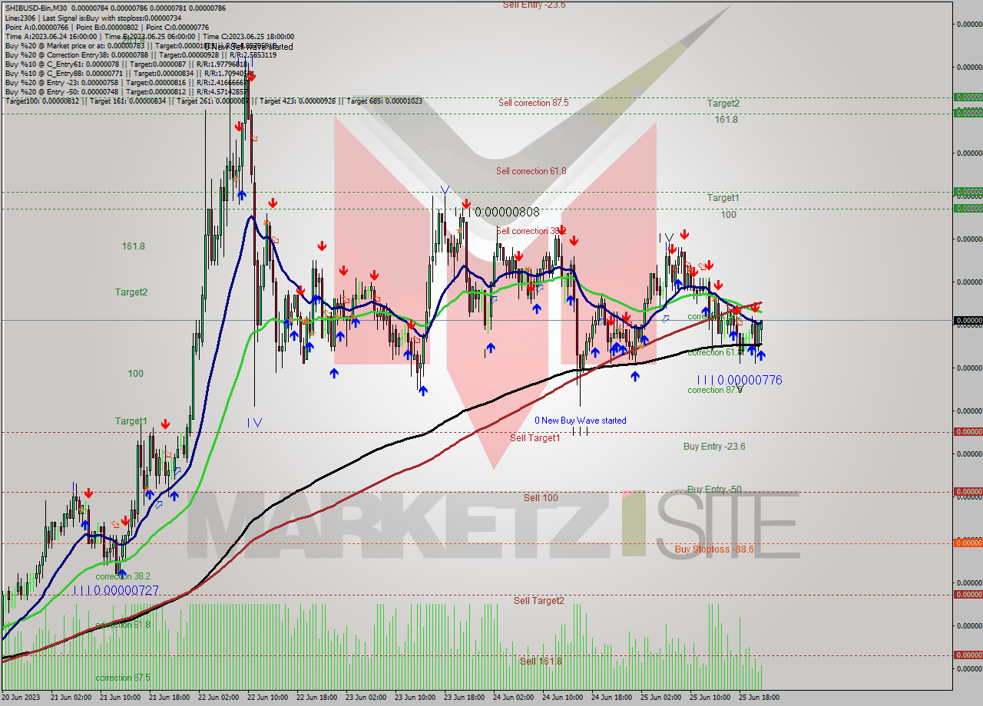Click the 'Sell 161.8' level label
983x706 pixels.
[541, 661]
